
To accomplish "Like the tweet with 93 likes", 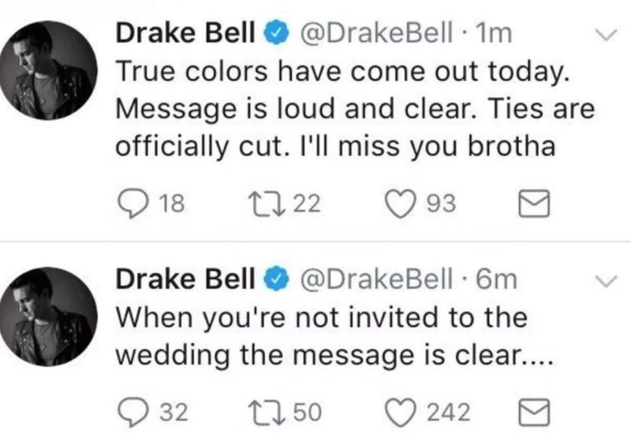I will pos(401,203).
